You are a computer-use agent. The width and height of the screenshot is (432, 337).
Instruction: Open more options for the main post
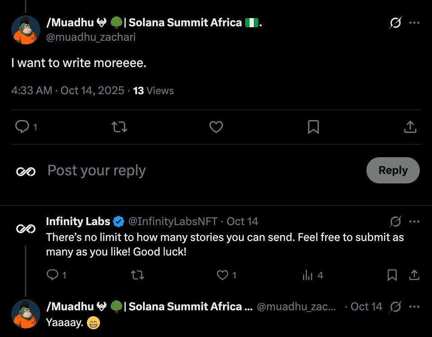[414, 23]
